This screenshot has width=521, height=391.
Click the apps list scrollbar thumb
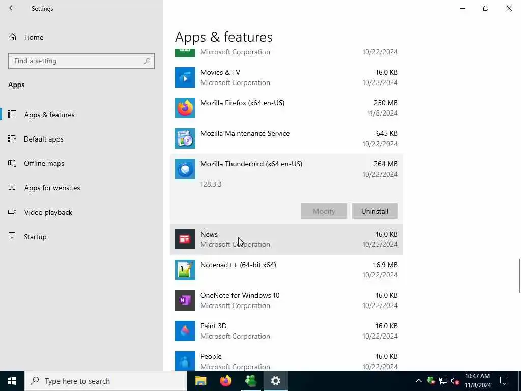pos(519,275)
